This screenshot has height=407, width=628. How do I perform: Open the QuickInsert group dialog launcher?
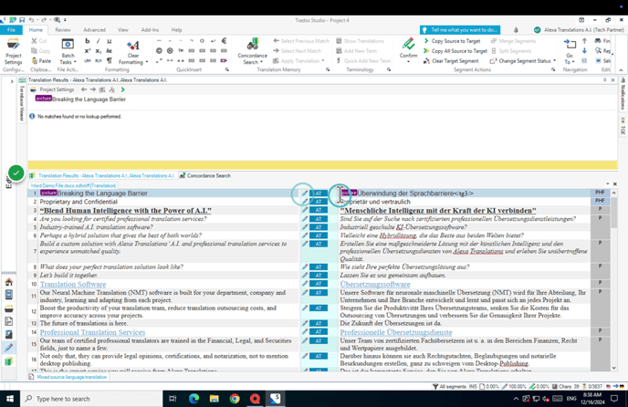click(227, 69)
